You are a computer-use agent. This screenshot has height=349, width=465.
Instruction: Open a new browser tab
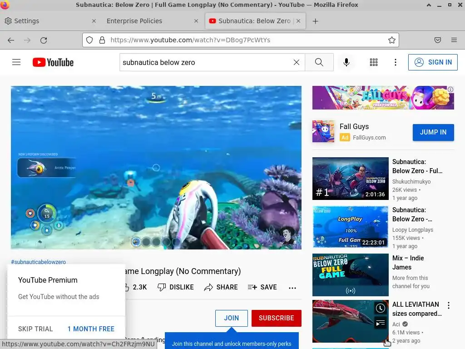[x=316, y=21]
